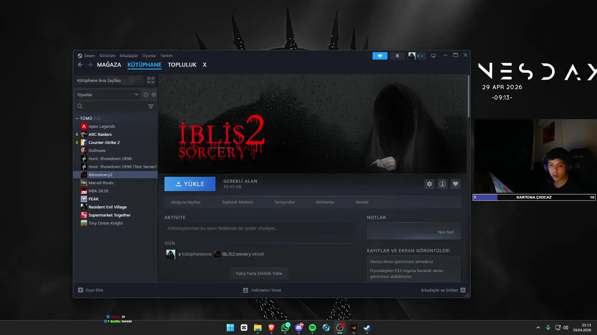Open the Windows Start menu
The width and height of the screenshot is (597, 335).
[x=230, y=328]
